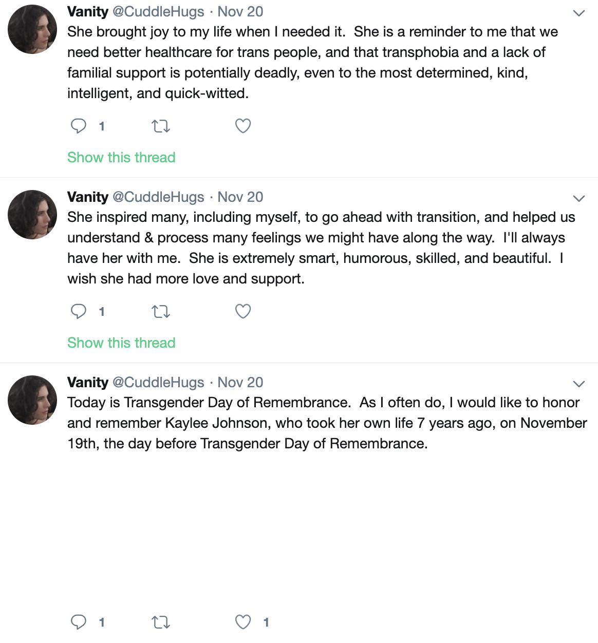Screen dimensions: 598x643
Task: Open options chevron on "She inspired many" tweet
Action: pyautogui.click(x=579, y=199)
